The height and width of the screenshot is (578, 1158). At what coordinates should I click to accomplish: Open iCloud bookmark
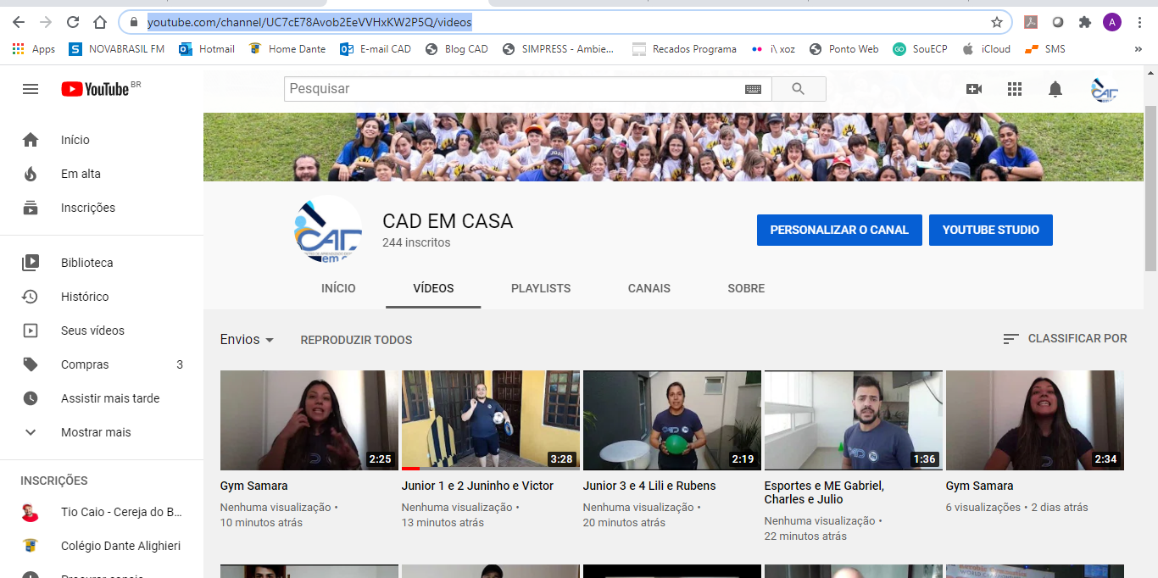986,49
